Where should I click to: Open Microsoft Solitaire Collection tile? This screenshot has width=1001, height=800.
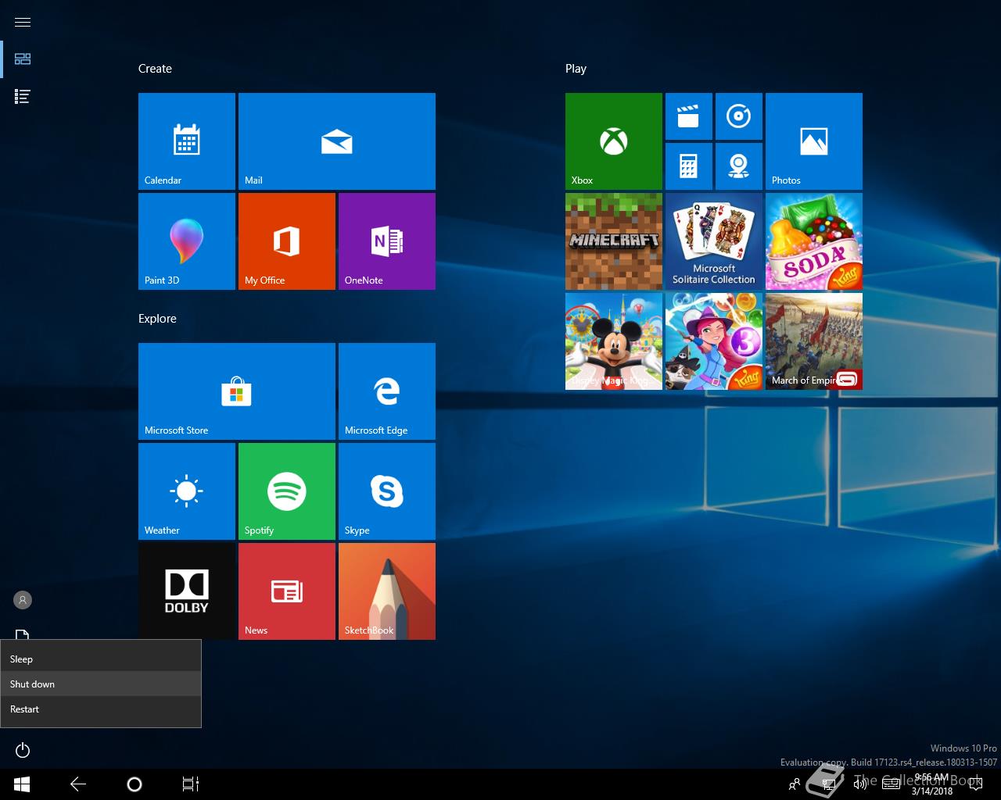click(x=714, y=241)
